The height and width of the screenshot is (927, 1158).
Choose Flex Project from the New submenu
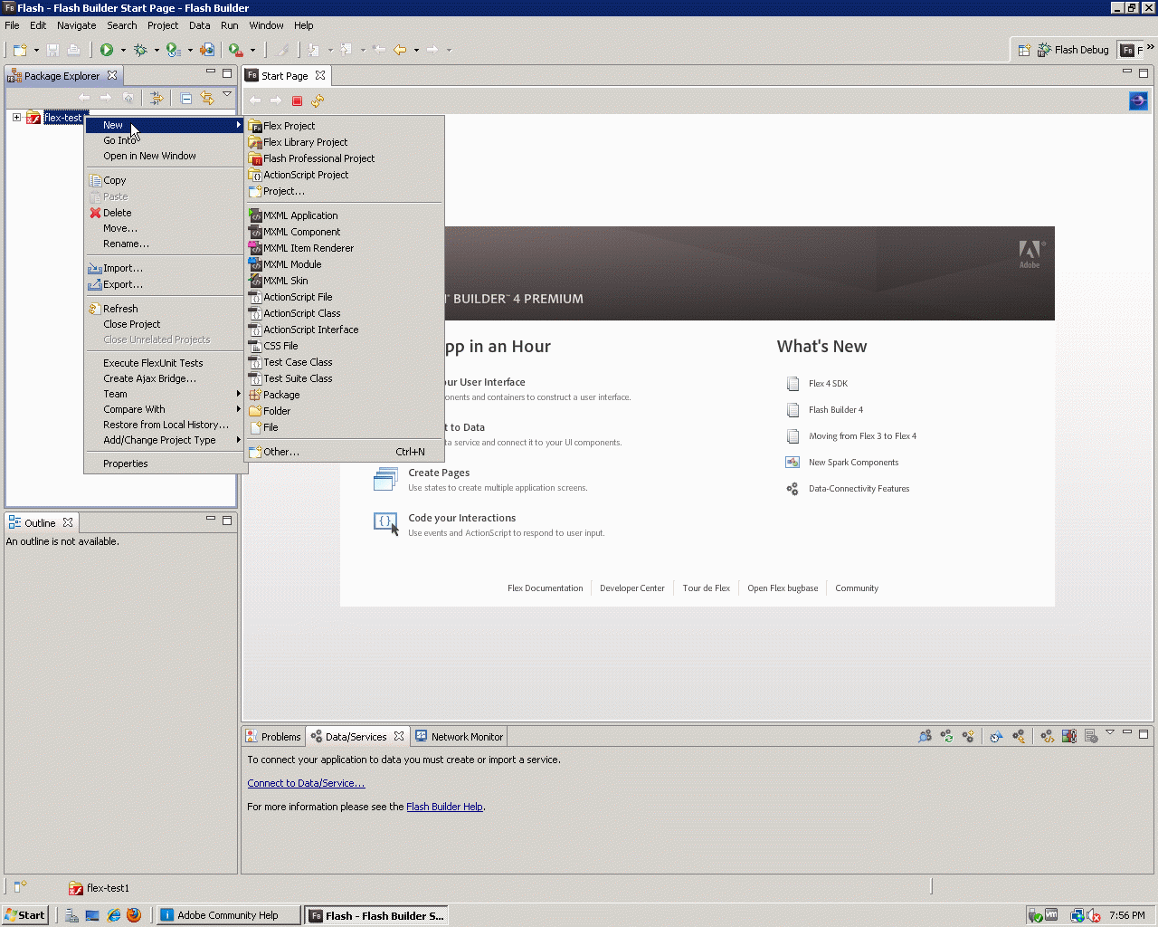pos(345,126)
